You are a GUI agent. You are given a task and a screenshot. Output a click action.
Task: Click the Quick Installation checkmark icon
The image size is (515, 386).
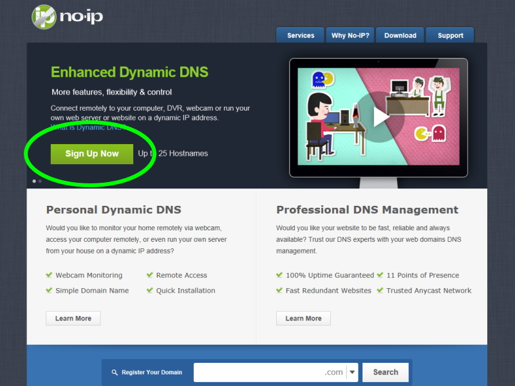150,290
